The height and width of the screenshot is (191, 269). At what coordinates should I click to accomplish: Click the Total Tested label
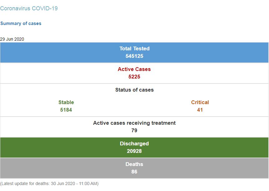click(134, 48)
